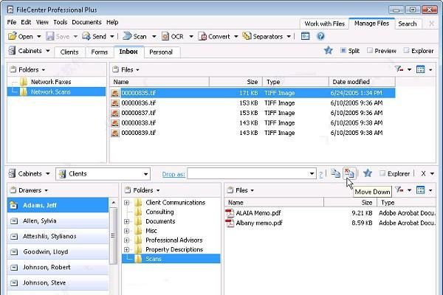
Task: Expand the Documents folder node
Action: click(126, 221)
